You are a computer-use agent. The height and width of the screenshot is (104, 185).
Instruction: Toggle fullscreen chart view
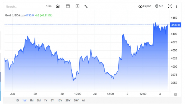coord(170,6)
